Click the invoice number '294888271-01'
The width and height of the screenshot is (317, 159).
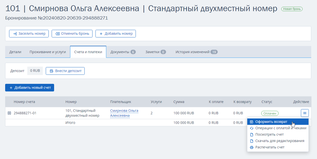(25, 113)
